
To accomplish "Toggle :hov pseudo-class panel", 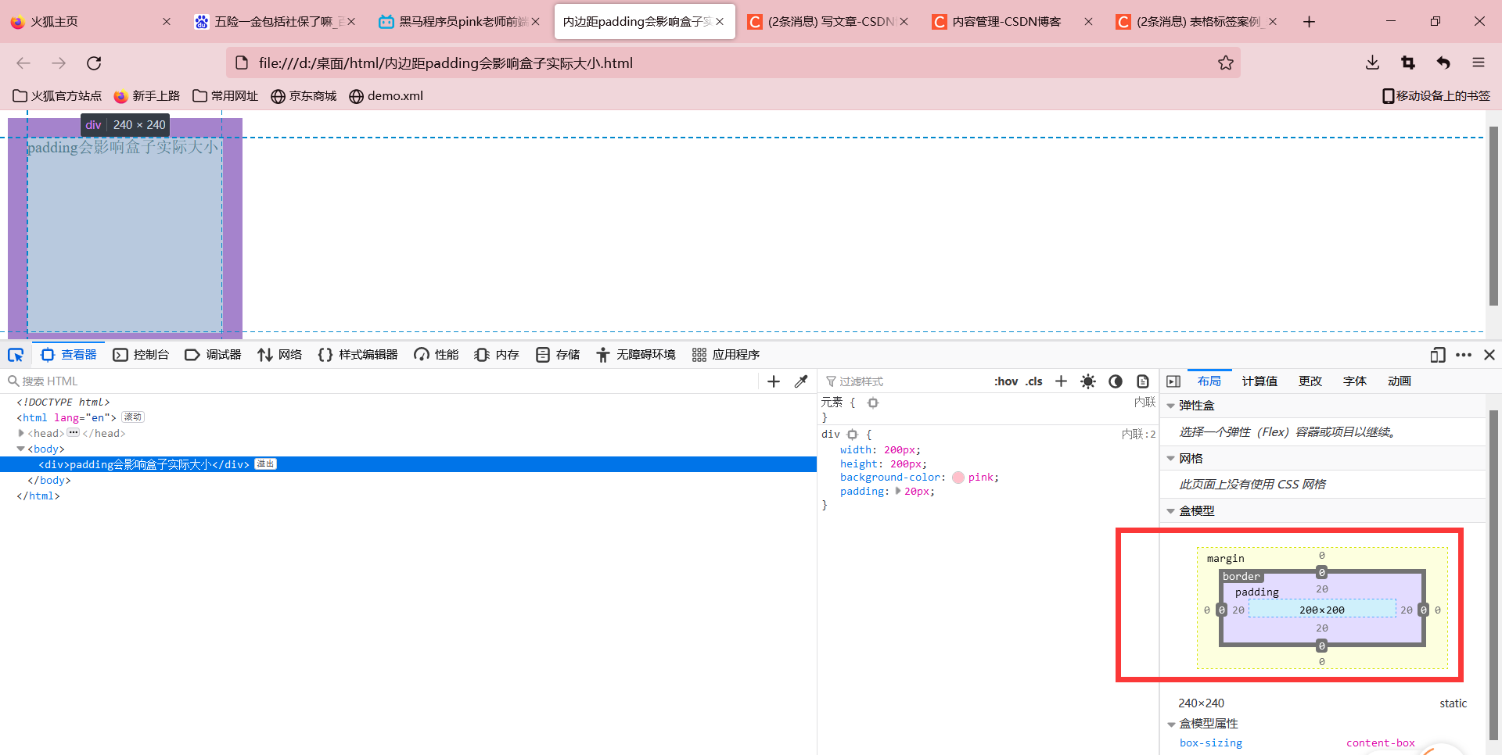I will pyautogui.click(x=1006, y=381).
